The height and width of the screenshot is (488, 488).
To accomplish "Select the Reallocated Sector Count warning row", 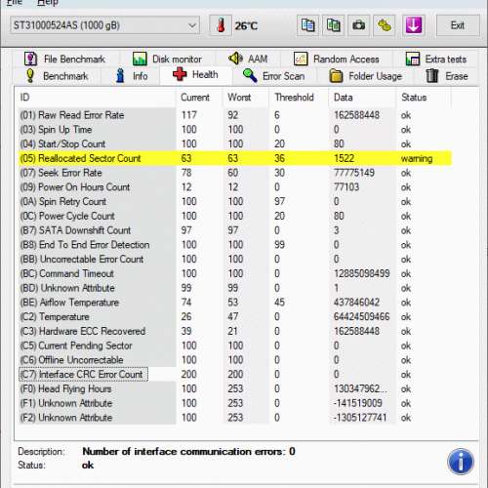I will 235,158.
